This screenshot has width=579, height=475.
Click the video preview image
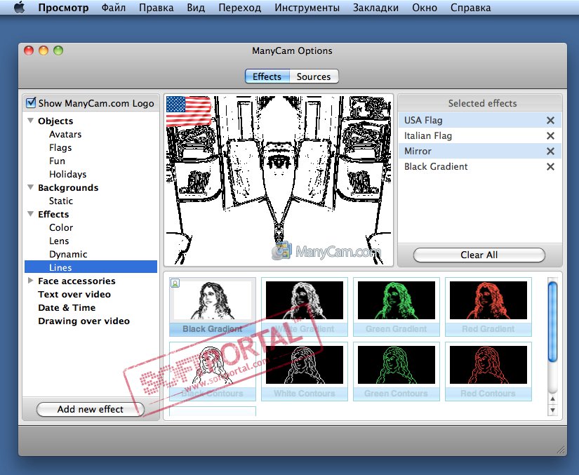(279, 180)
